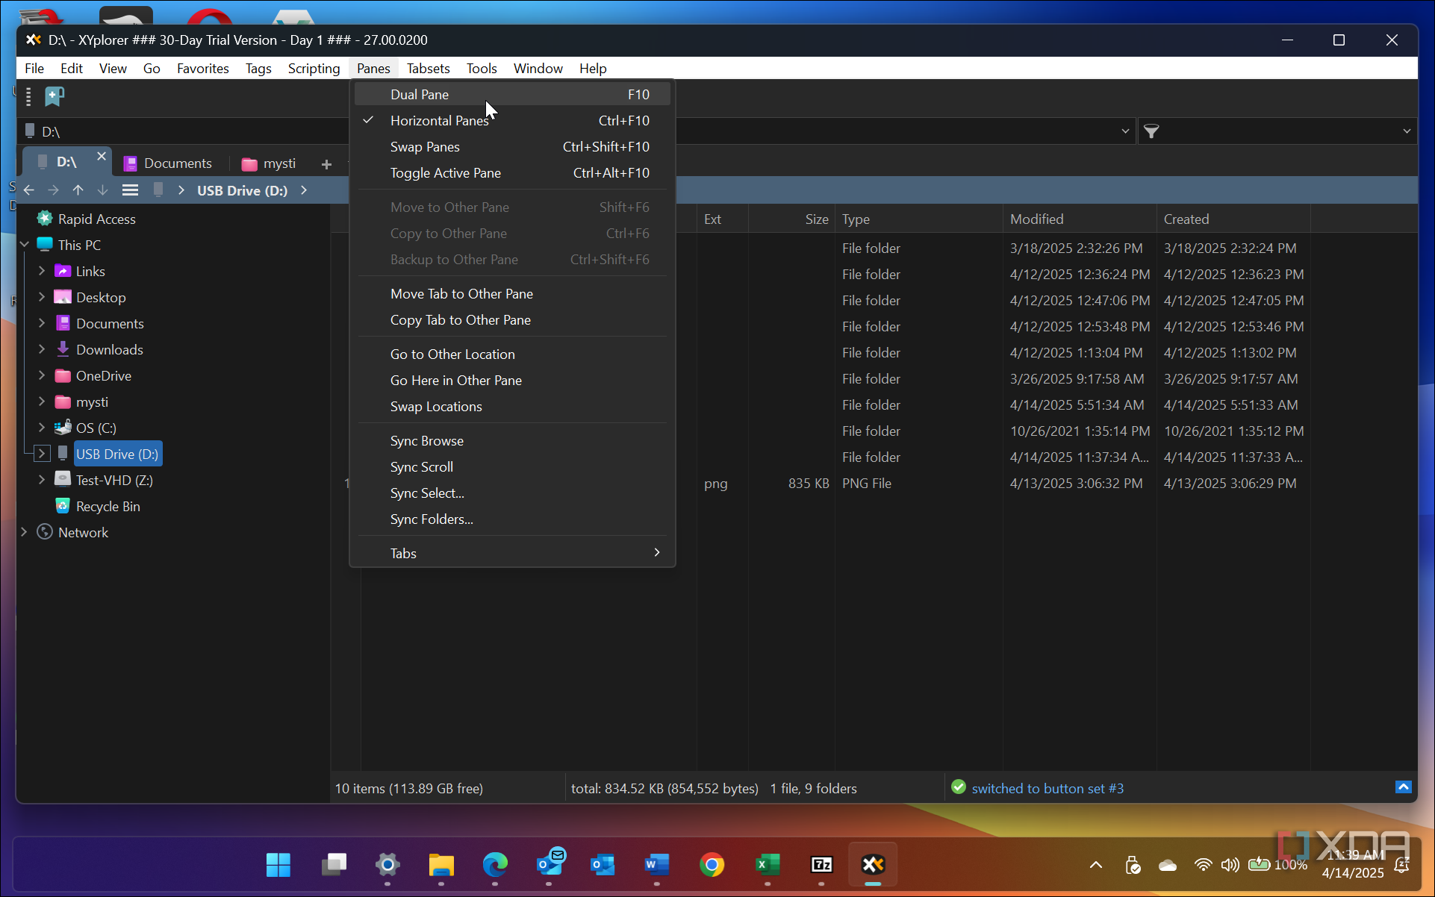Go forward with the right arrow
Screen dimensions: 1435x897
(53, 190)
